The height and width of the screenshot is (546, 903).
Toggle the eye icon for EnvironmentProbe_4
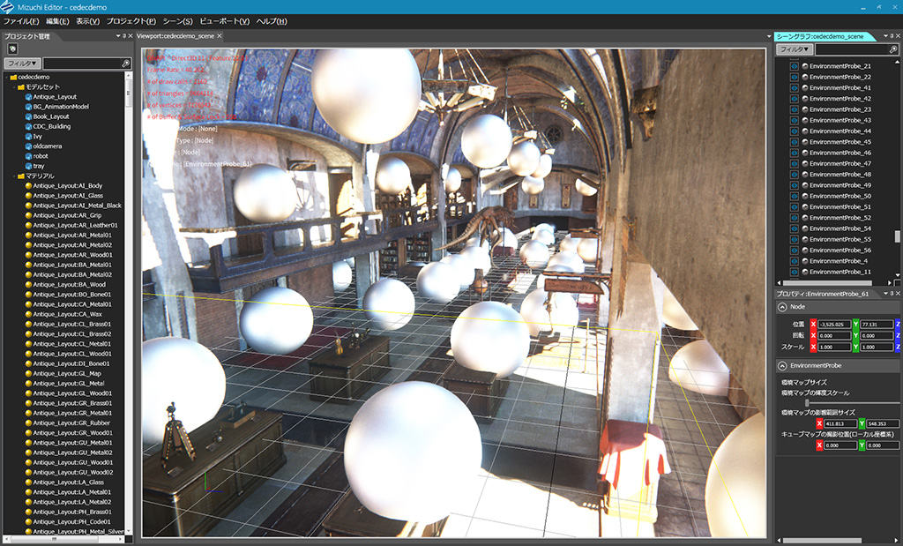point(794,261)
